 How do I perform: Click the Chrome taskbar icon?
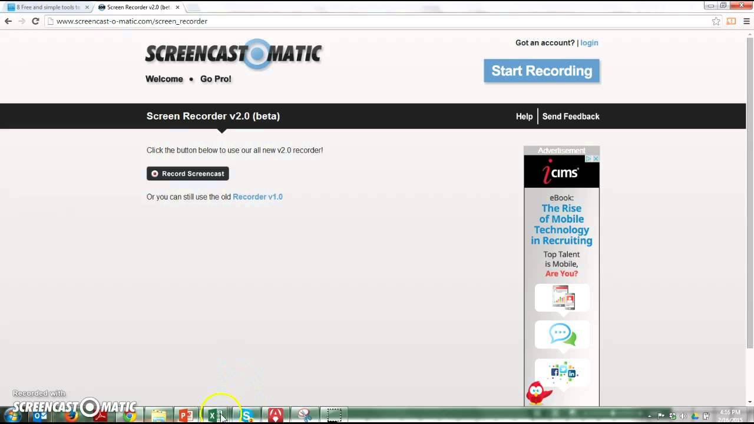[x=129, y=416]
